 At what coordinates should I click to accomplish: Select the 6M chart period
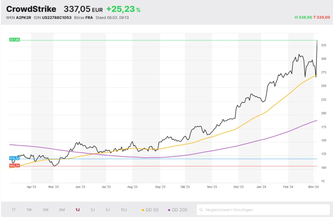pos(62,210)
